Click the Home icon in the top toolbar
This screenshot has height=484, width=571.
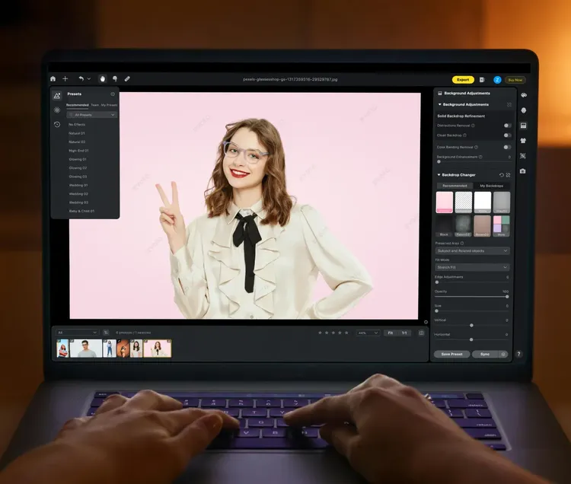53,78
